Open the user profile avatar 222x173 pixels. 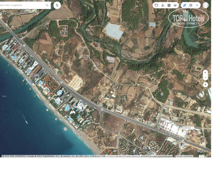coord(206,5)
